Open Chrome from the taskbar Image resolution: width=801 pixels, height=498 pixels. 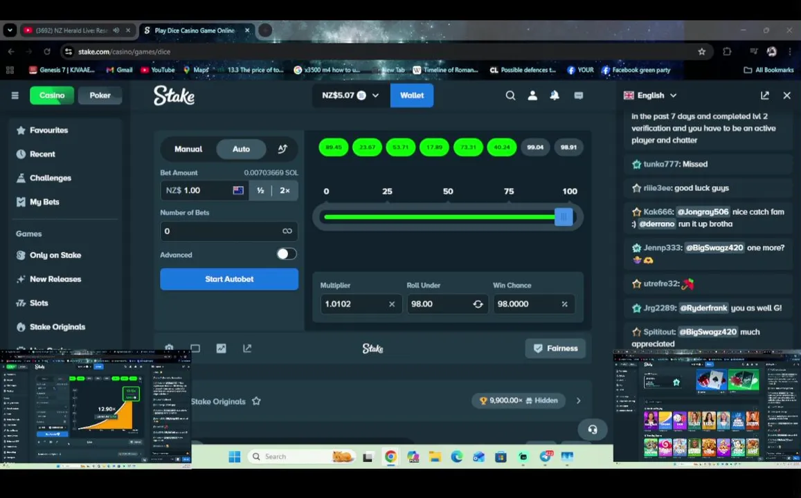pos(390,456)
